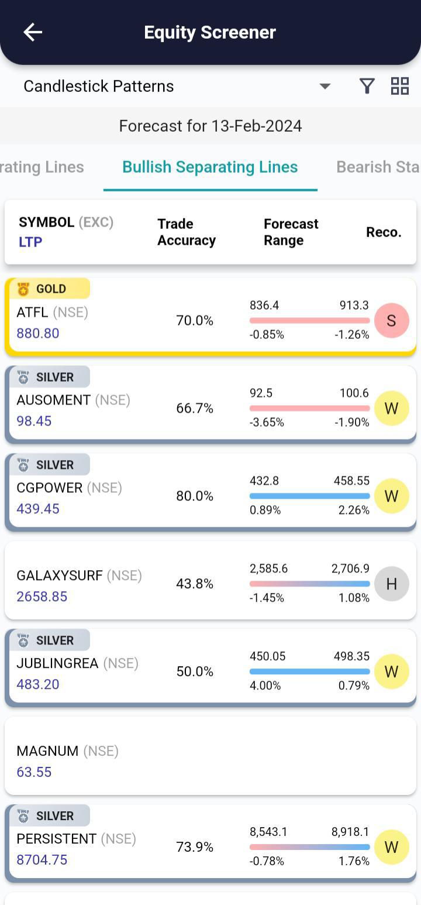
Task: Go to the partially visible left Separating Lines tab
Action: click(x=42, y=167)
